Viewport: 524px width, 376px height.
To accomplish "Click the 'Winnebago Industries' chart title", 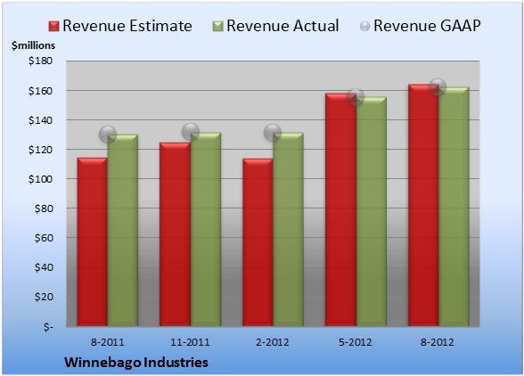I will [136, 363].
